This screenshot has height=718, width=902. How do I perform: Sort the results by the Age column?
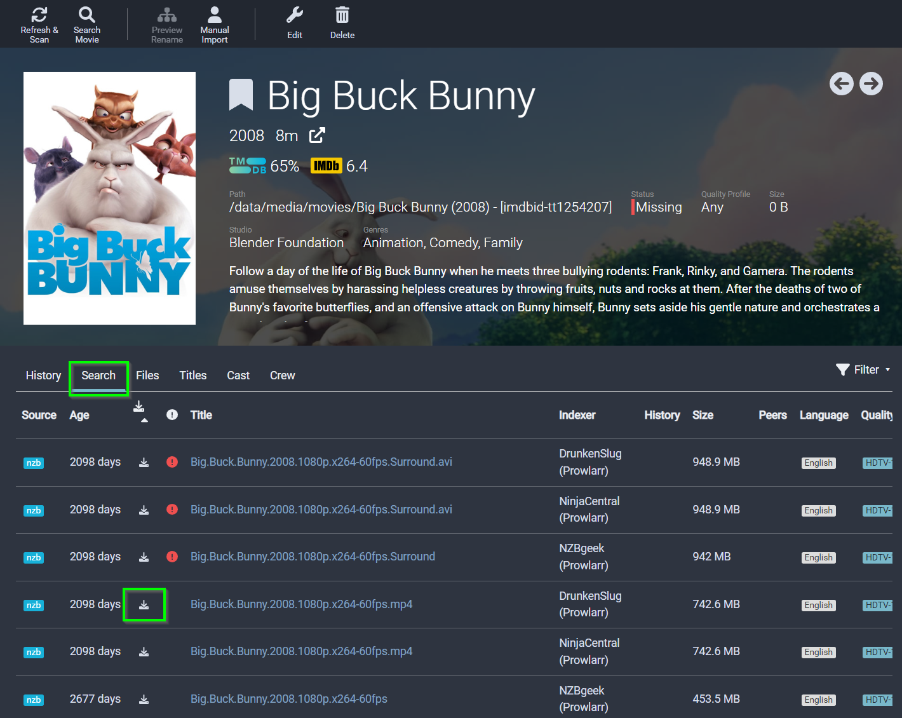coord(79,415)
